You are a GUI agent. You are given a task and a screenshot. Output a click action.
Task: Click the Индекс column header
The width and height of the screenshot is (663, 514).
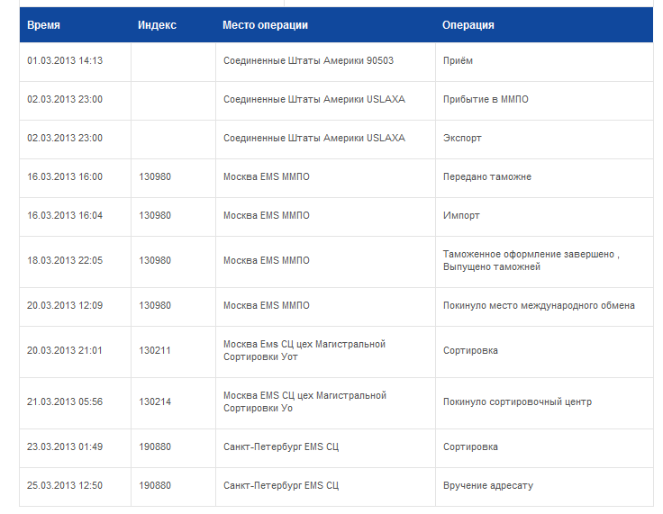157,25
